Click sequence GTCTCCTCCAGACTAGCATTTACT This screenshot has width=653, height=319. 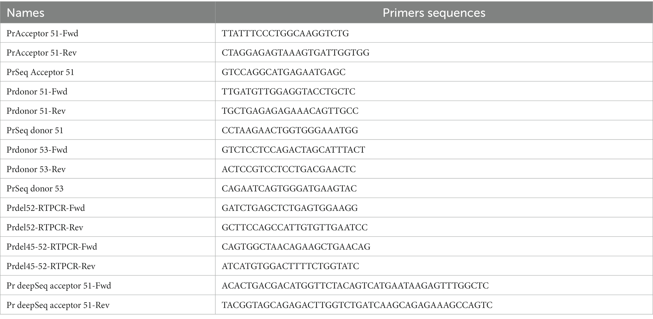[293, 150]
